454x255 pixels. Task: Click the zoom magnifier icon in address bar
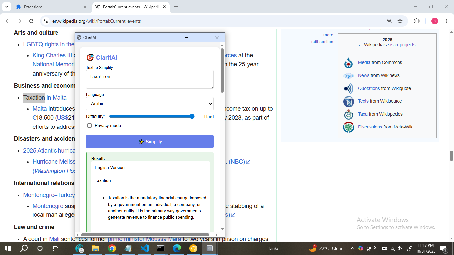(389, 21)
